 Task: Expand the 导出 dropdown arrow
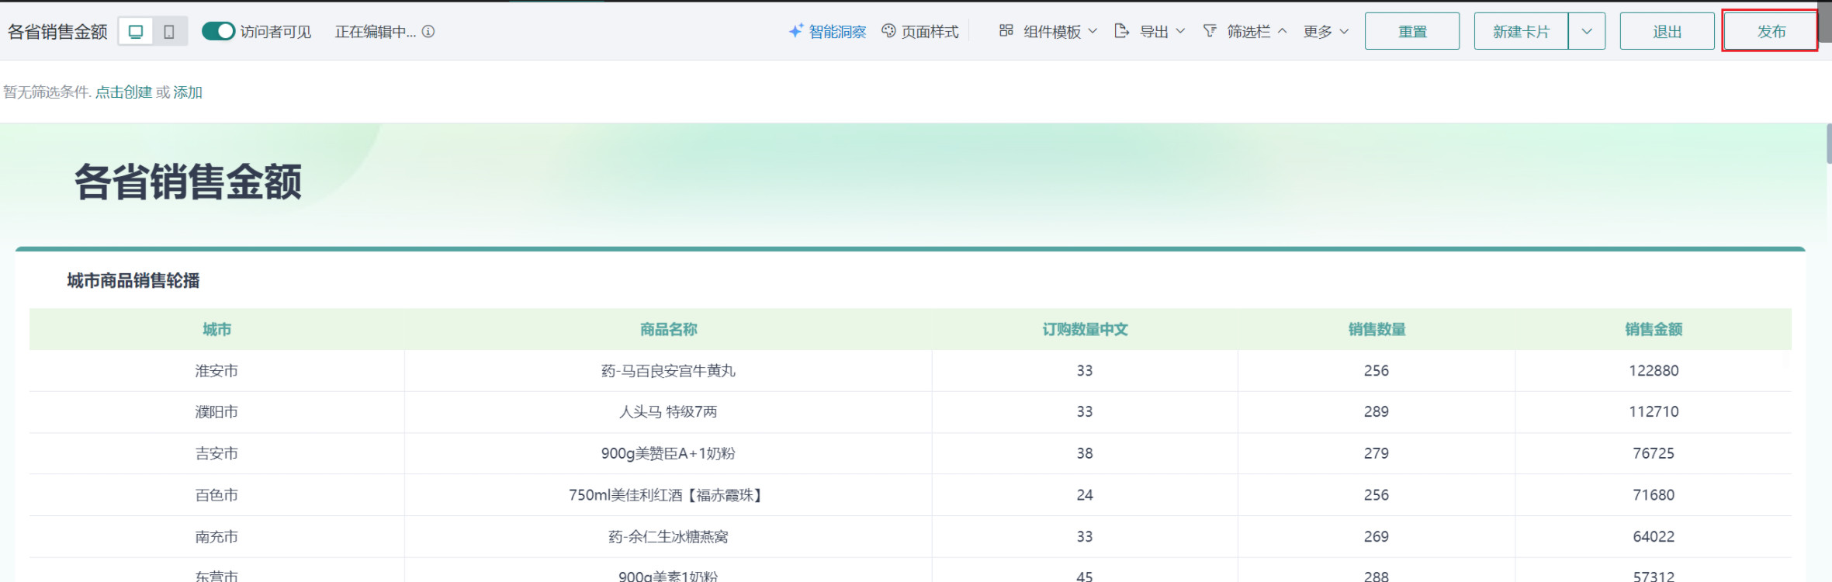tap(1180, 31)
